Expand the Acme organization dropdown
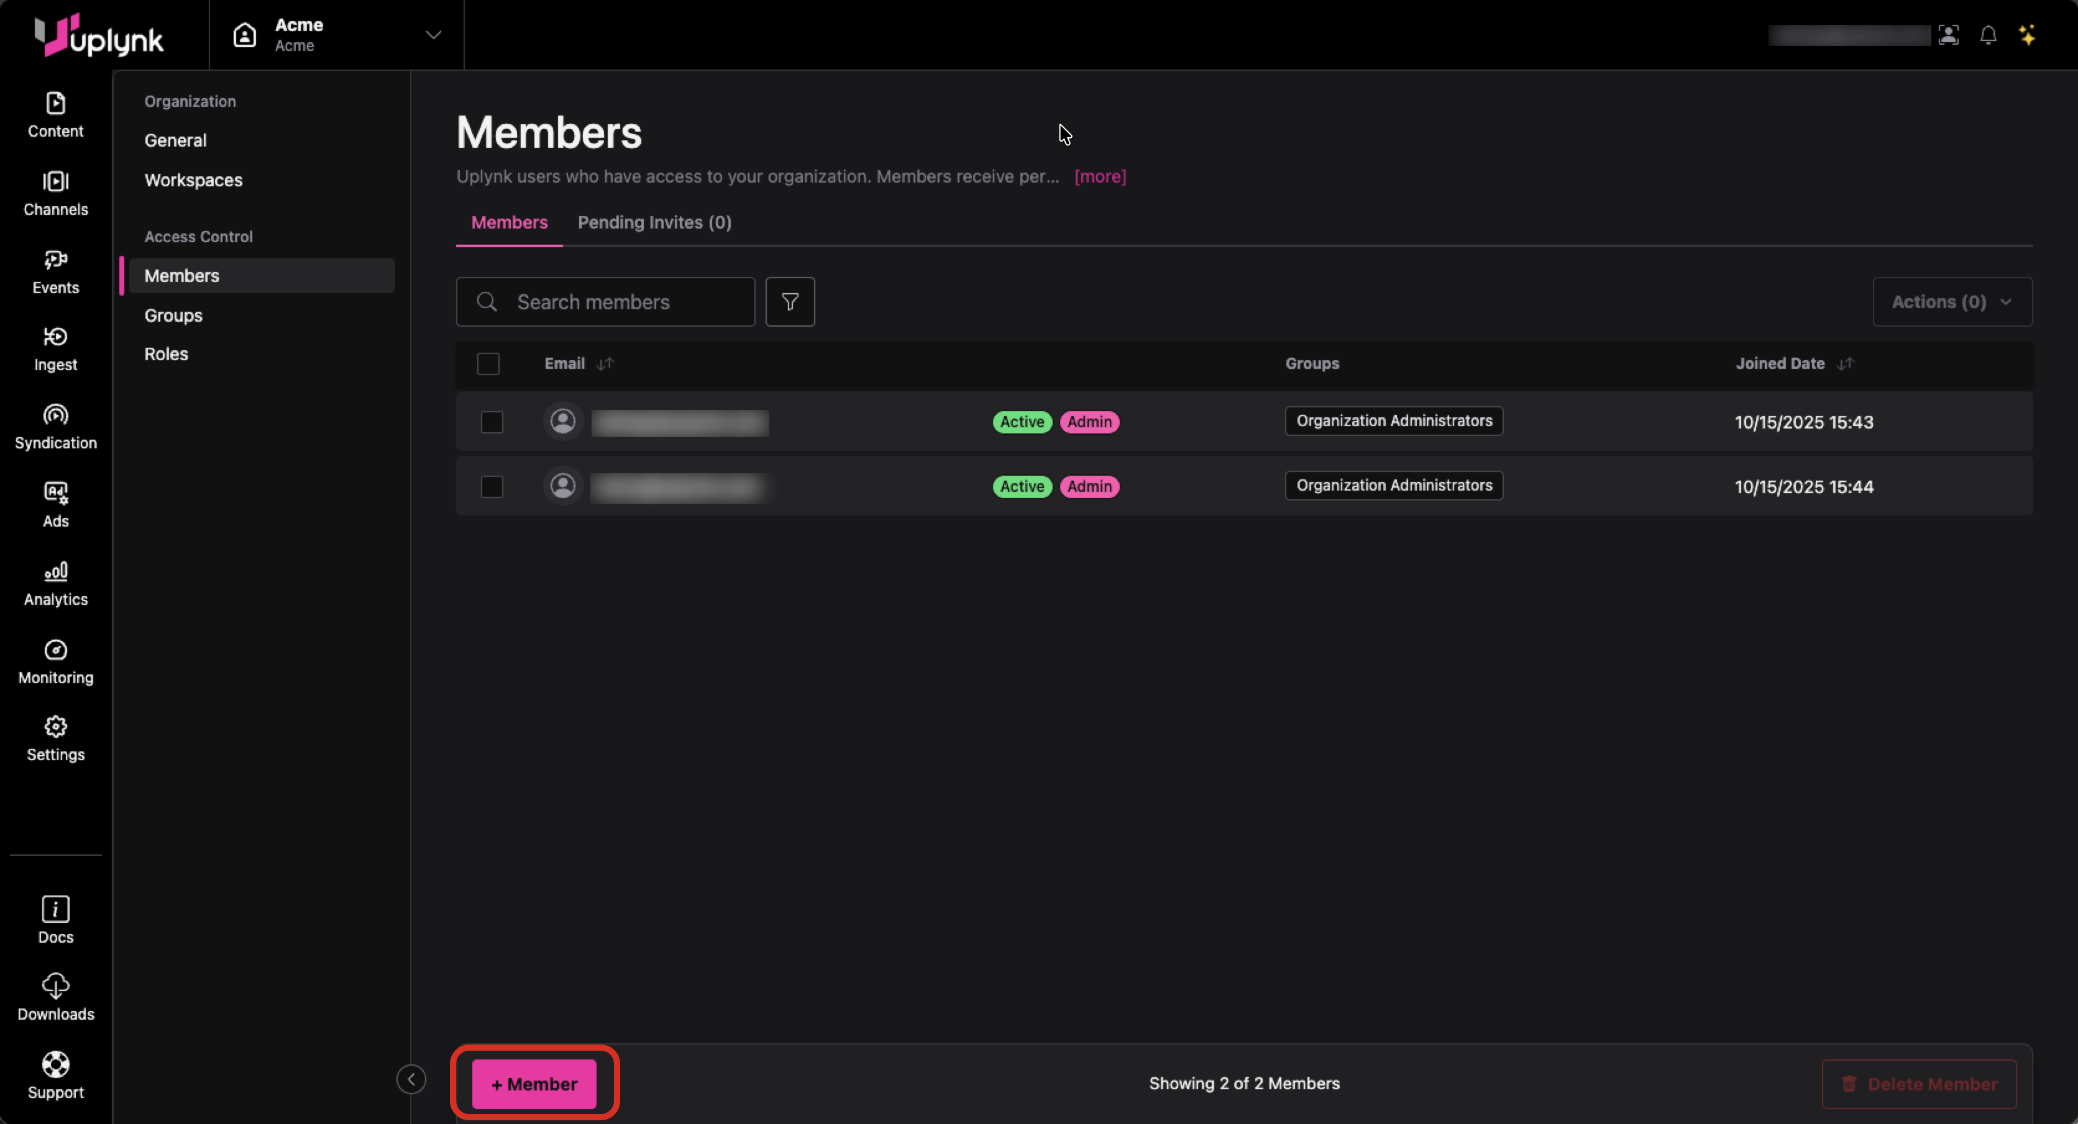 433,35
